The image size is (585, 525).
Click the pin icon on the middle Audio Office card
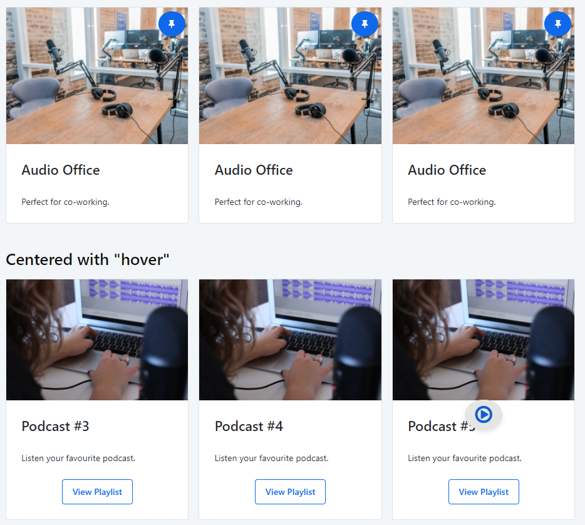(x=365, y=24)
